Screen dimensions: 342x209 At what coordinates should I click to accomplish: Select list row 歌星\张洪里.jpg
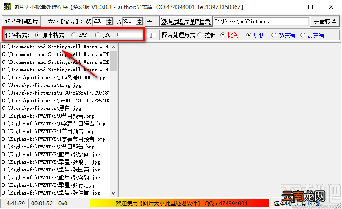[x=56, y=193]
